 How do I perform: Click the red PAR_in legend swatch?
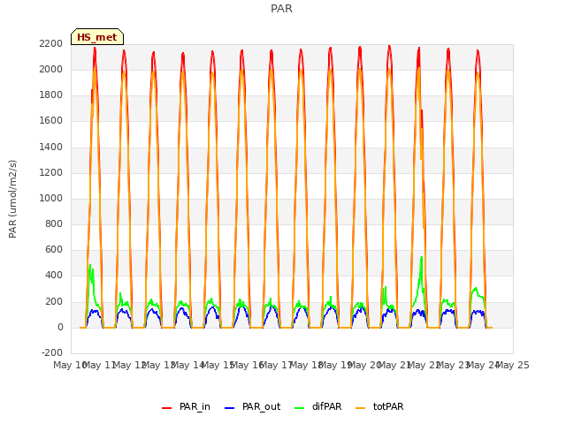coord(166,407)
